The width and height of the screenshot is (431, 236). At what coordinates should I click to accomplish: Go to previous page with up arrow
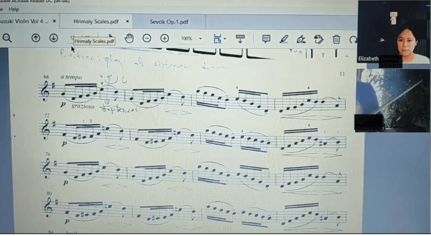pyautogui.click(x=36, y=38)
